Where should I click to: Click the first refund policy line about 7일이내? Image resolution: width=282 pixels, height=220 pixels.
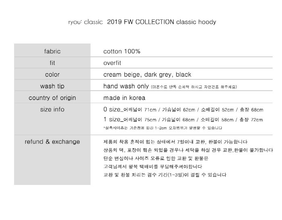point(175,142)
